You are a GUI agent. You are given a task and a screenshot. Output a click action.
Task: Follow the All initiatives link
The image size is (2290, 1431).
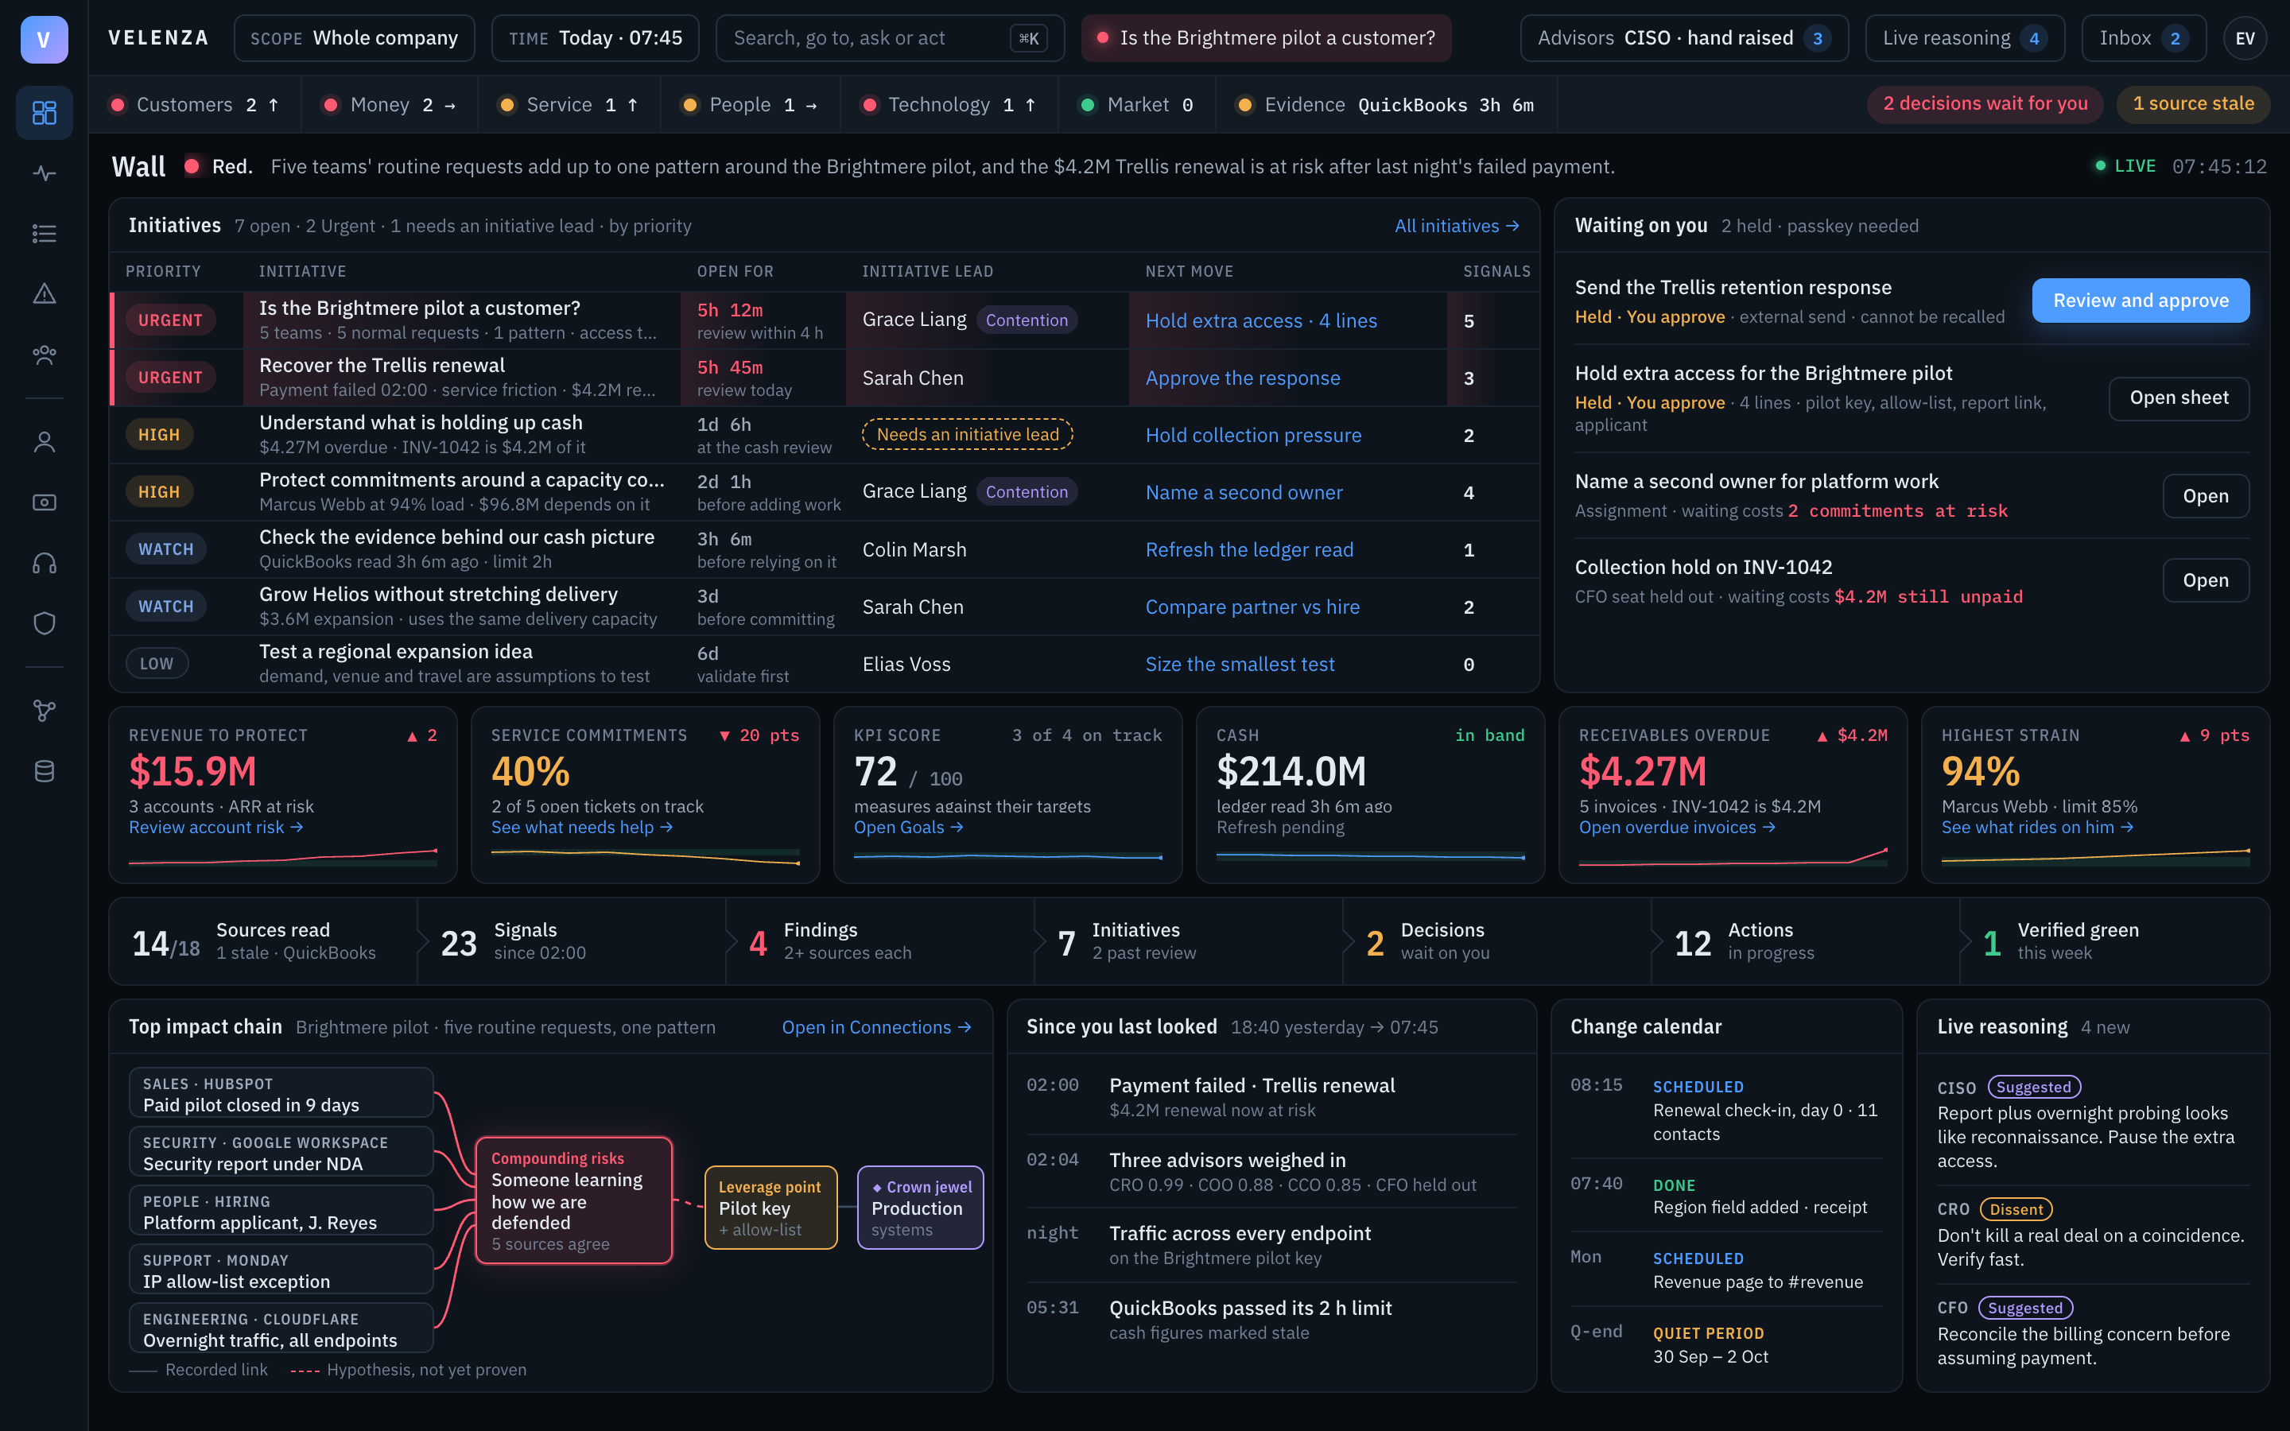tap(1457, 227)
